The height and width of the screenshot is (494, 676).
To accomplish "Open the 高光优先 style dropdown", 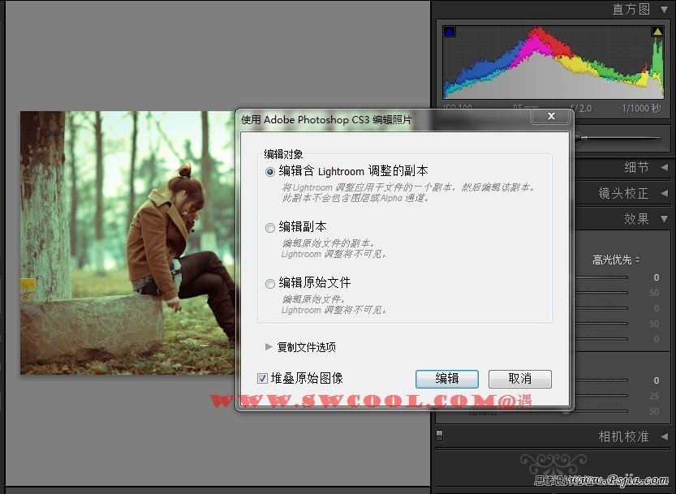I will [x=616, y=260].
